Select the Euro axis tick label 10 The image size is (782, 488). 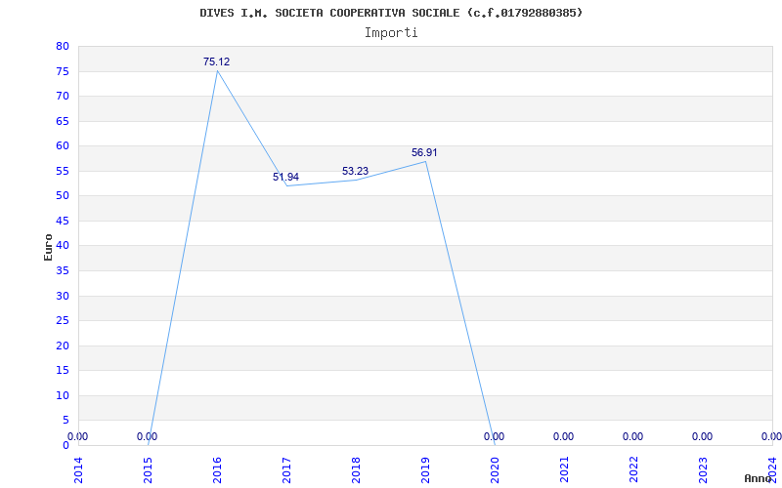tap(63, 395)
